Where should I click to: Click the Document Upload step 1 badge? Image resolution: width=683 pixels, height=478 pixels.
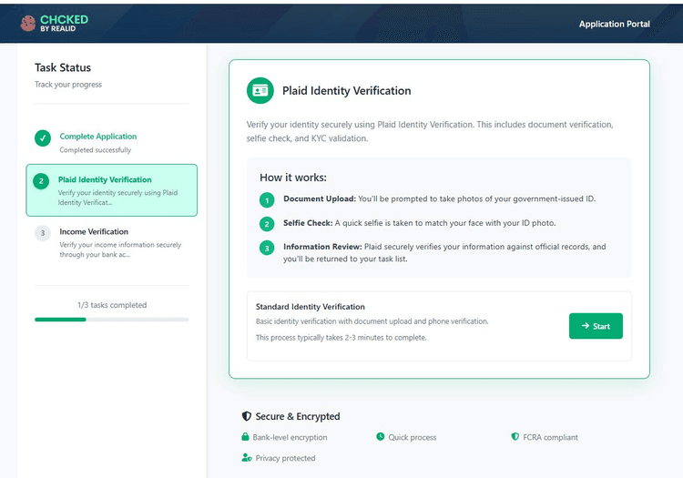point(267,200)
